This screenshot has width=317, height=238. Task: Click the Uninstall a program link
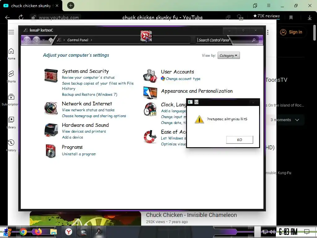tap(79, 154)
